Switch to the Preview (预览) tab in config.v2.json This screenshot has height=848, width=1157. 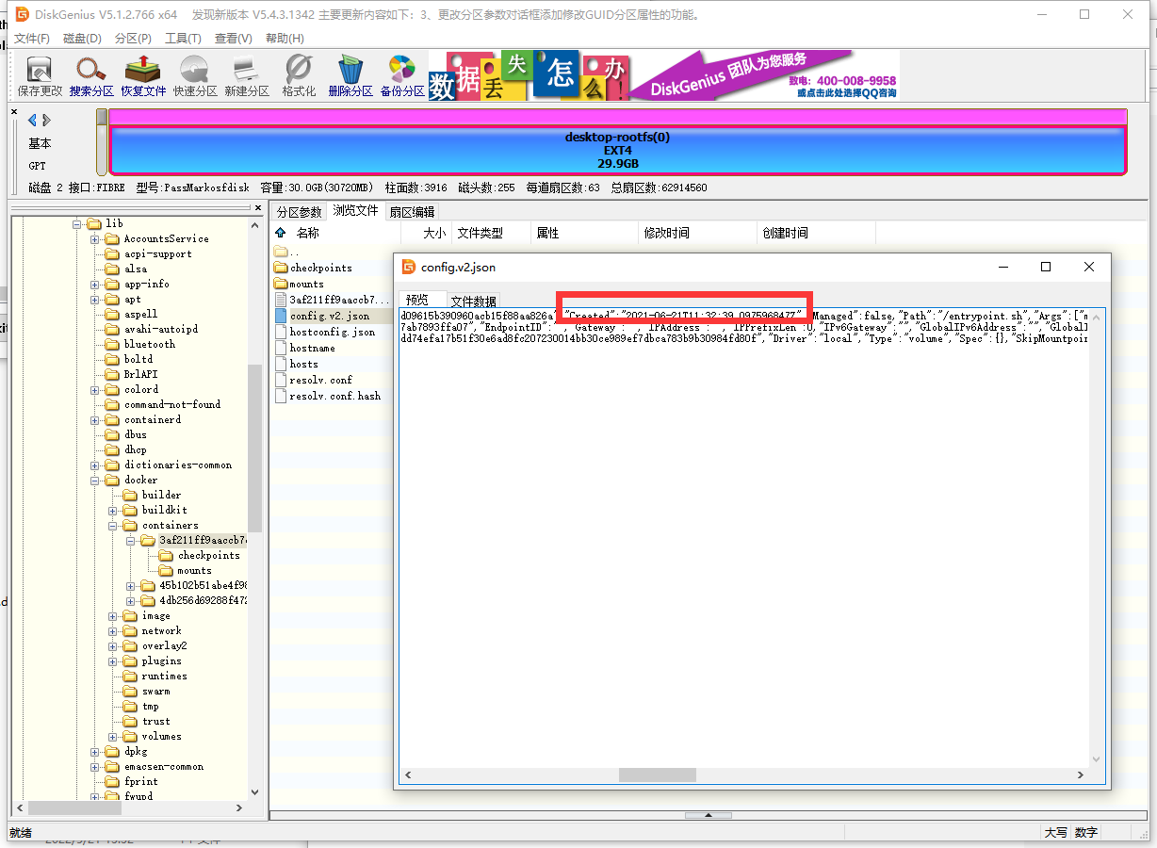pyautogui.click(x=417, y=300)
